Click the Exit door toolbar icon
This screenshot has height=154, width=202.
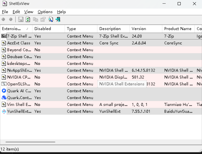click(x=58, y=20)
